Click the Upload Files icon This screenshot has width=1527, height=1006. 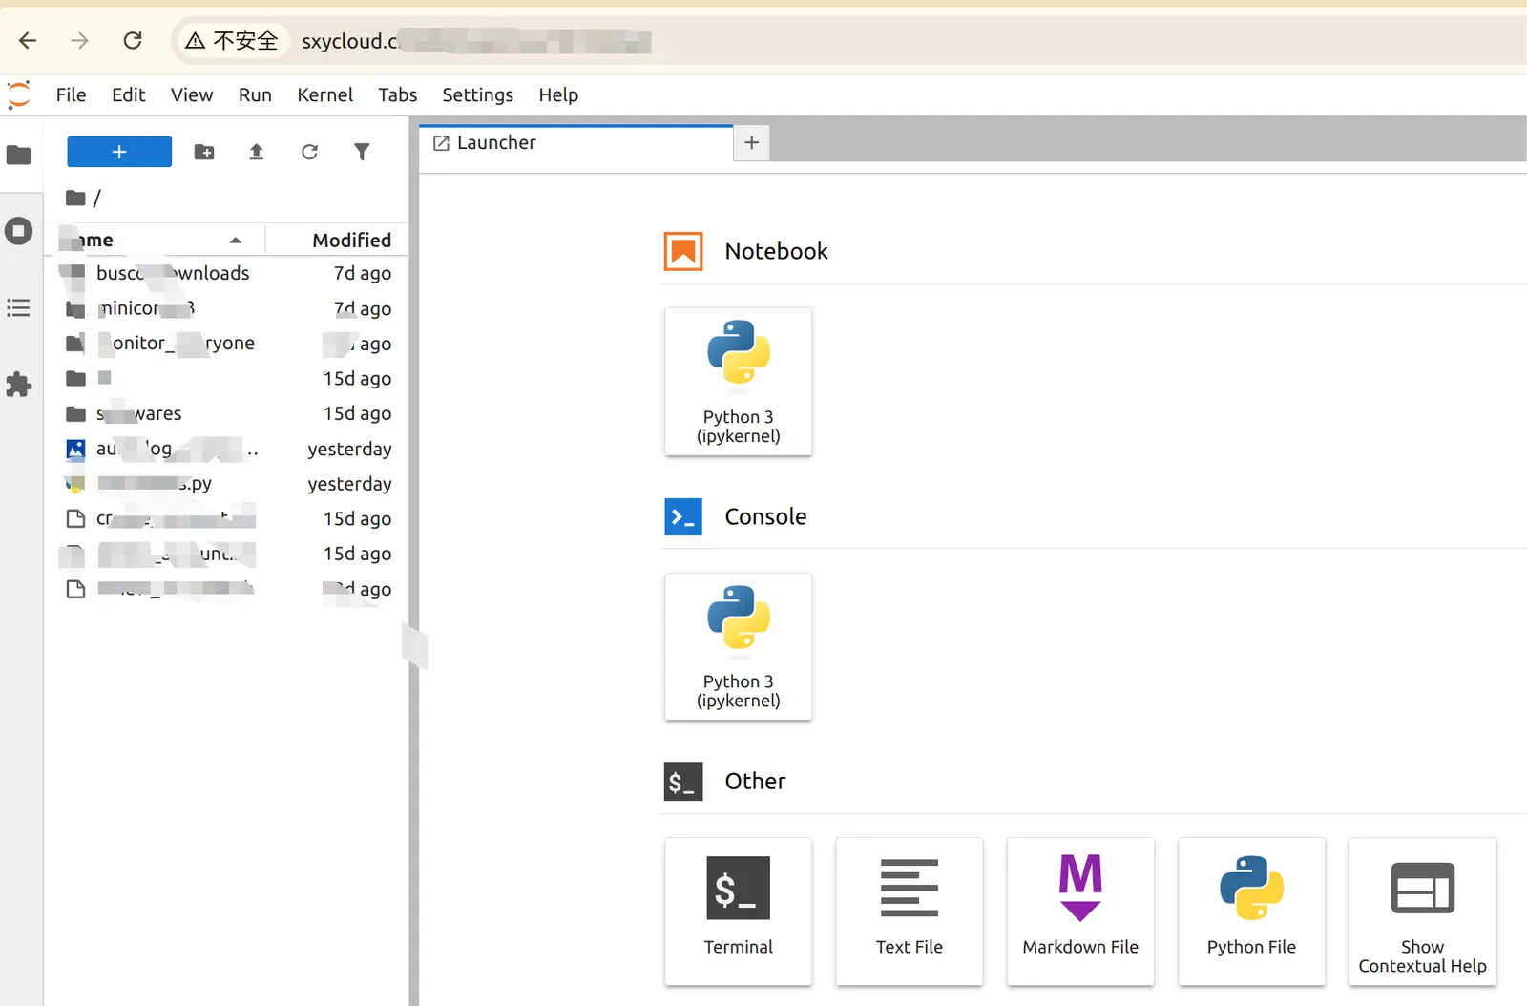pyautogui.click(x=256, y=152)
